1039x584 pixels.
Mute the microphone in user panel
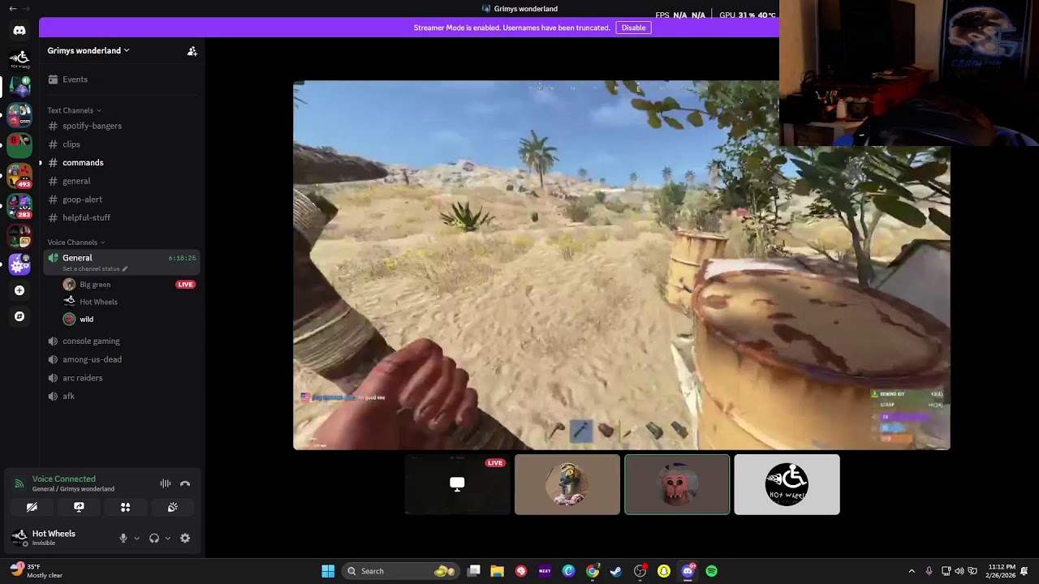point(123,538)
